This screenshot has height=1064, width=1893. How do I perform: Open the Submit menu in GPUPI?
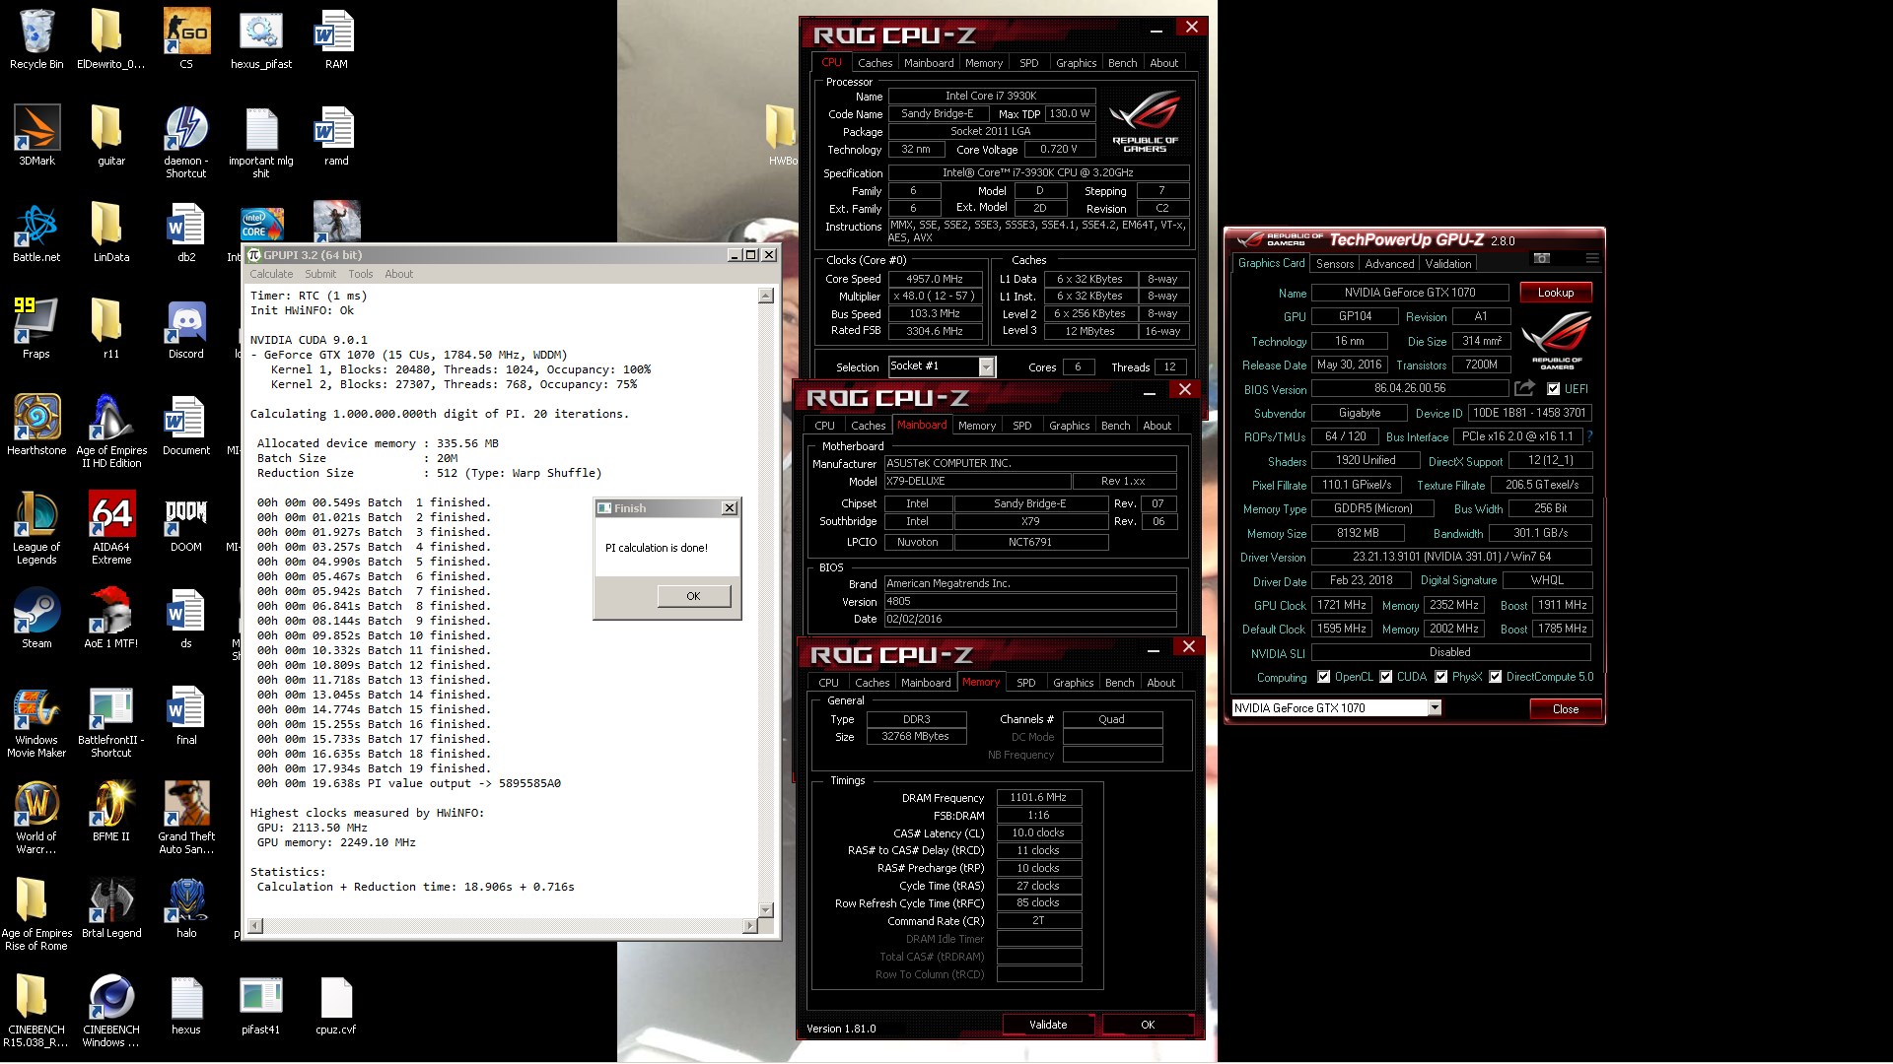pyautogui.click(x=320, y=274)
